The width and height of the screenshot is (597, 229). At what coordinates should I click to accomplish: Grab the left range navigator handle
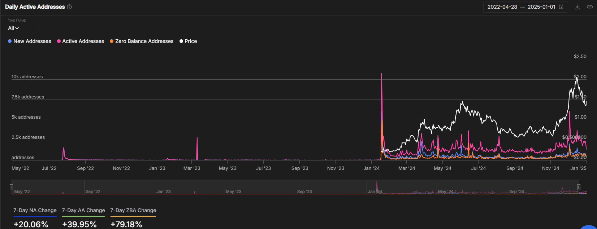(x=11, y=187)
